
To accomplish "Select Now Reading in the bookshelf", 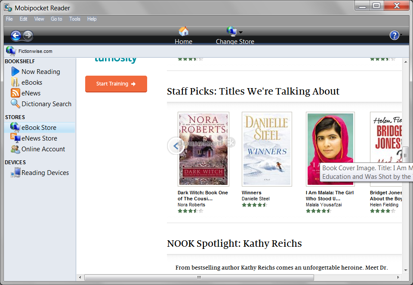I will pos(41,72).
